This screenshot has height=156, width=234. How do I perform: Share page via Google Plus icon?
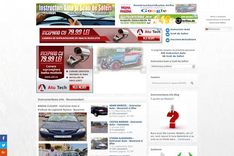coord(4,152)
